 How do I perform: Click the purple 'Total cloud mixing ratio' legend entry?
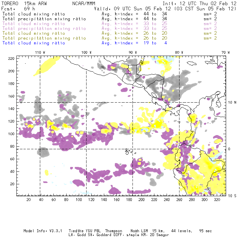(x=34, y=24)
